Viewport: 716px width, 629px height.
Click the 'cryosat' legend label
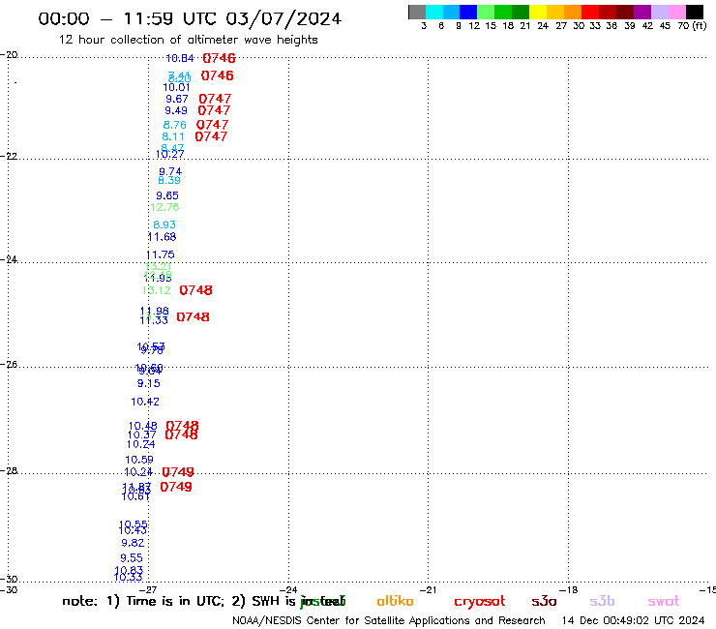[480, 602]
